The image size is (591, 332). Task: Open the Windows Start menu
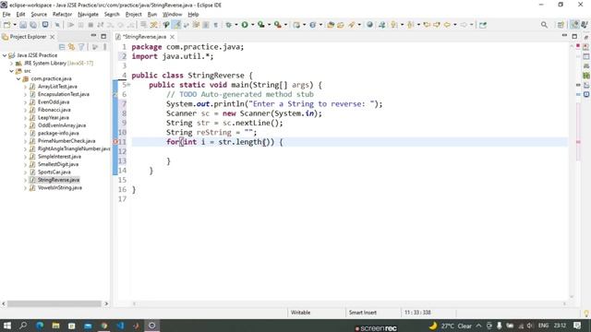7,326
